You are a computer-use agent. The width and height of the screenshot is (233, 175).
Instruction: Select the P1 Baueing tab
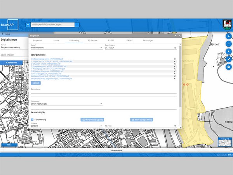pyautogui.click(x=74, y=40)
